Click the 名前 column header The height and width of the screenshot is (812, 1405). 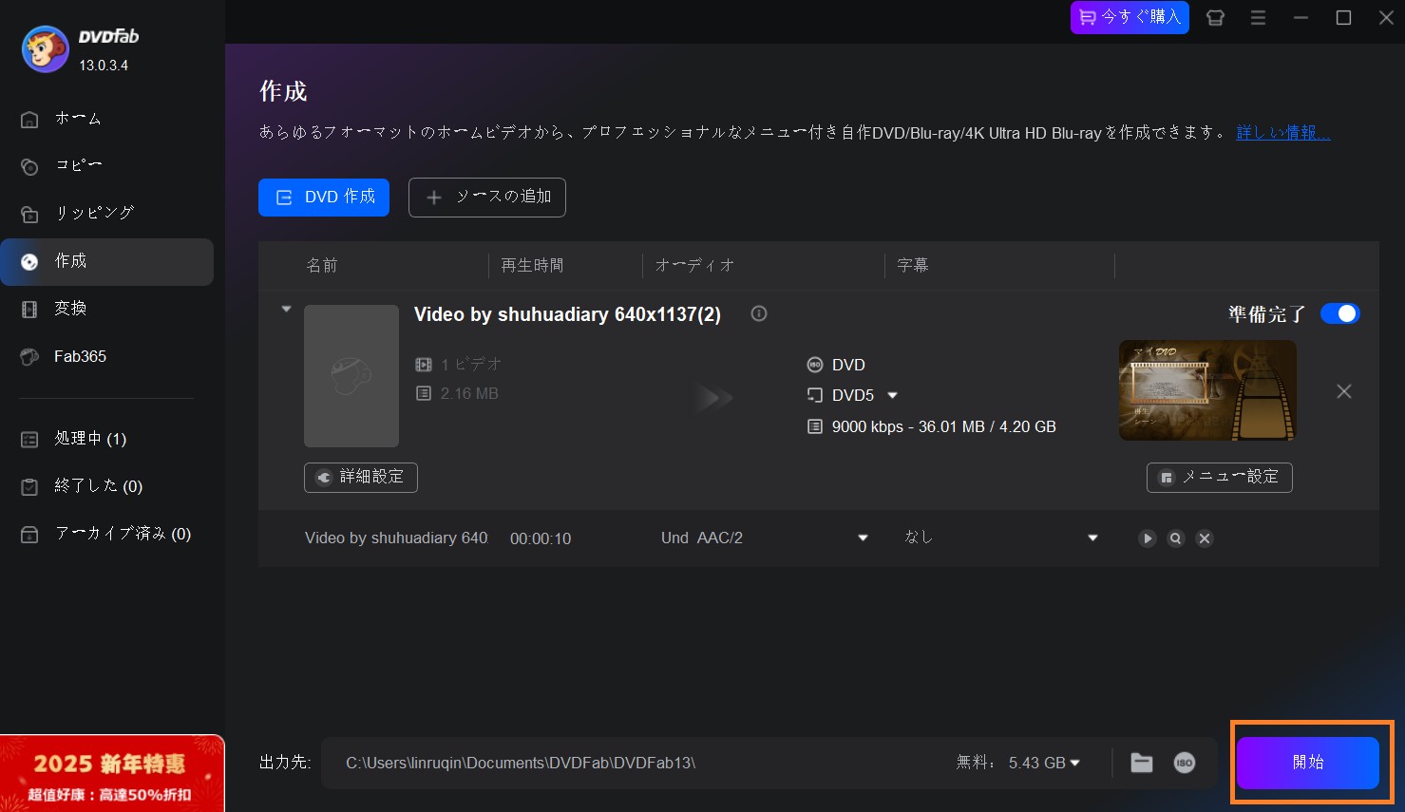click(322, 266)
